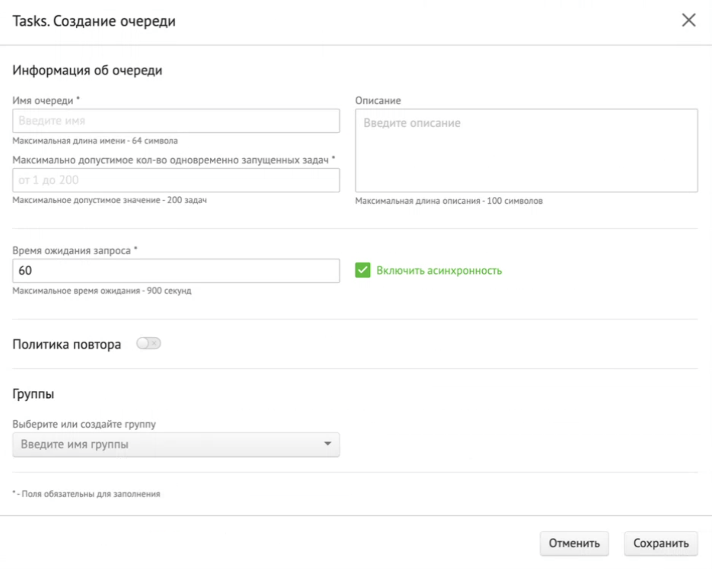Click the 'Имя очереди' name input field
Image resolution: width=712 pixels, height=569 pixels.
click(176, 121)
